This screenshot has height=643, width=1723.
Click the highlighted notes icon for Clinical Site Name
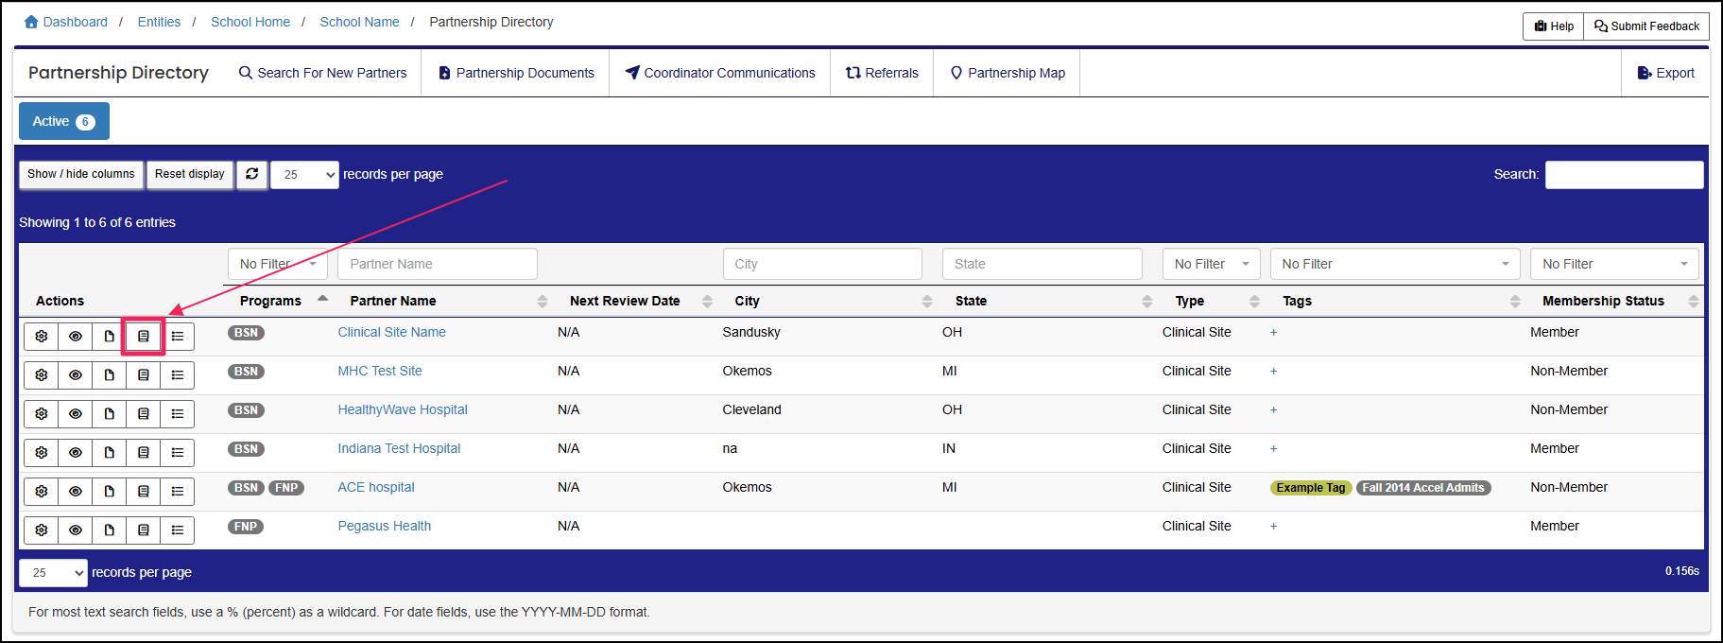coord(144,337)
